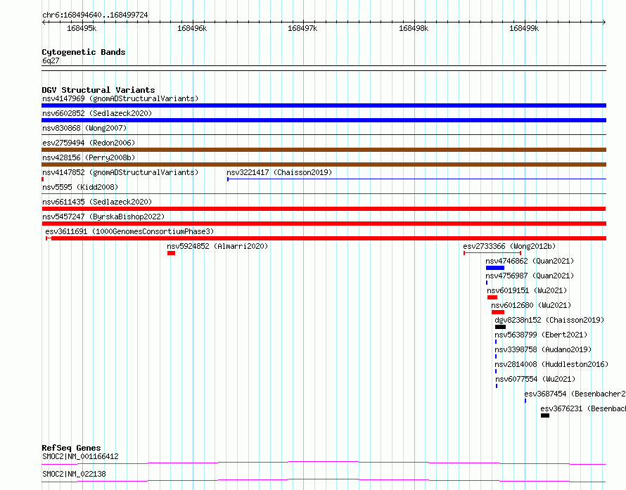Open the SMOC2|NM_001166412 gene label
626x490 pixels.
[80, 456]
